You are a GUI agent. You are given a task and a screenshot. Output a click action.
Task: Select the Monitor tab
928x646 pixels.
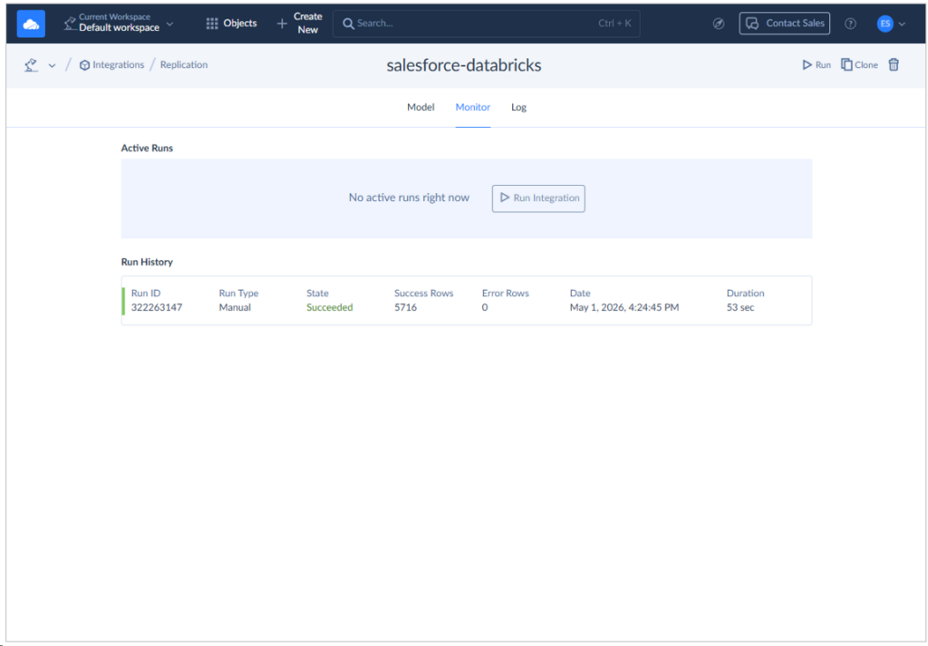pyautogui.click(x=473, y=107)
